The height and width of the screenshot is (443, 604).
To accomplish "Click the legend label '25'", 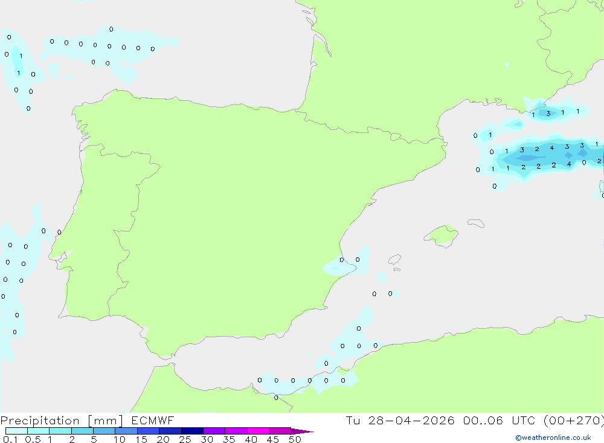I will (185, 439).
